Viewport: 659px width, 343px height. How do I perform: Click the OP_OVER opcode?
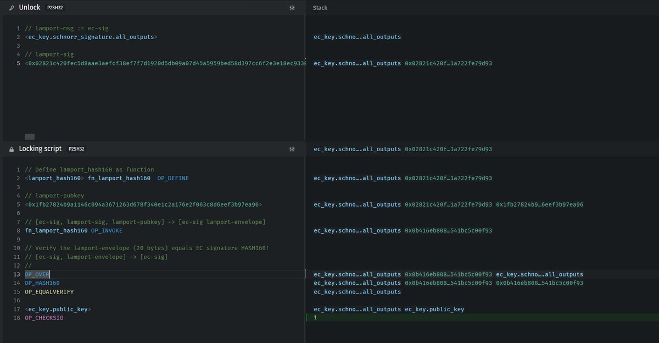coord(37,274)
